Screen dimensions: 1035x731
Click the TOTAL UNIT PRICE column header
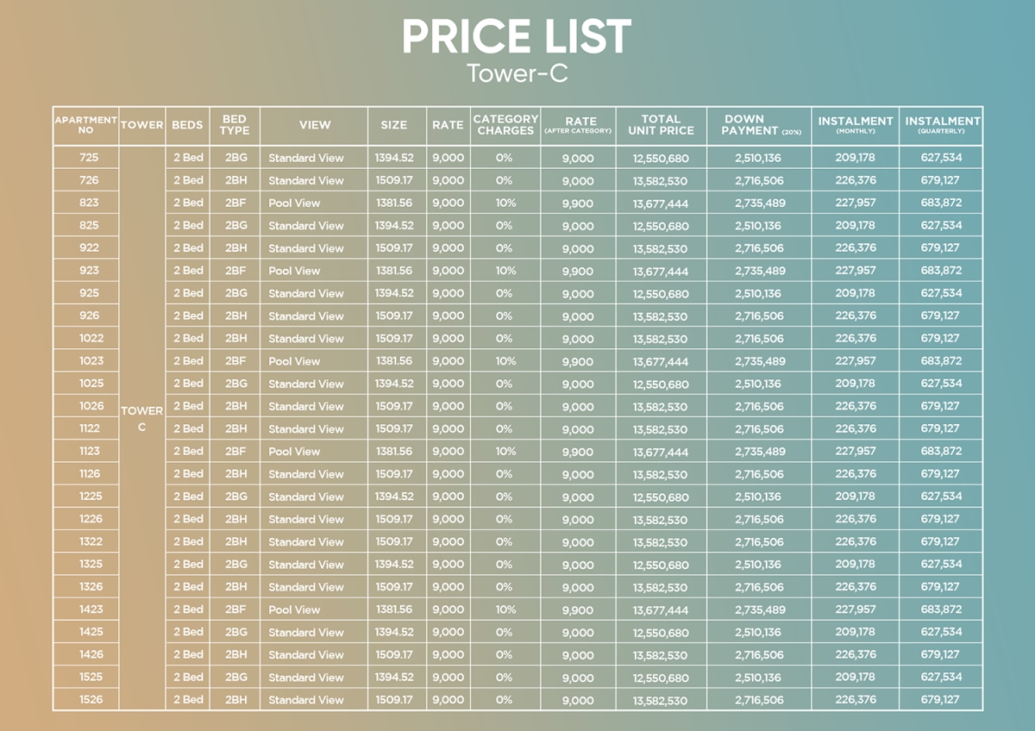tap(661, 125)
